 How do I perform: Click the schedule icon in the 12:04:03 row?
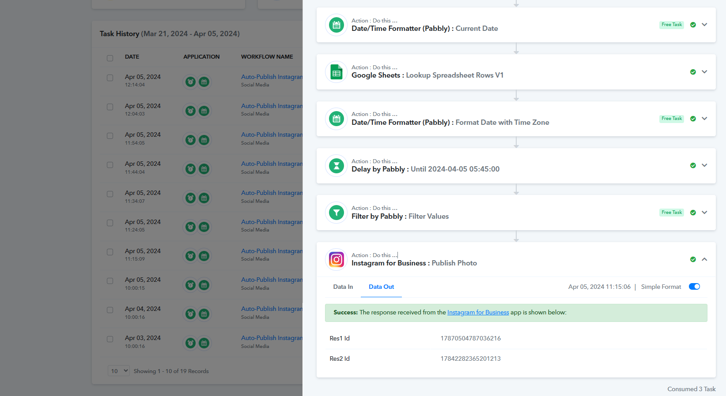190,111
